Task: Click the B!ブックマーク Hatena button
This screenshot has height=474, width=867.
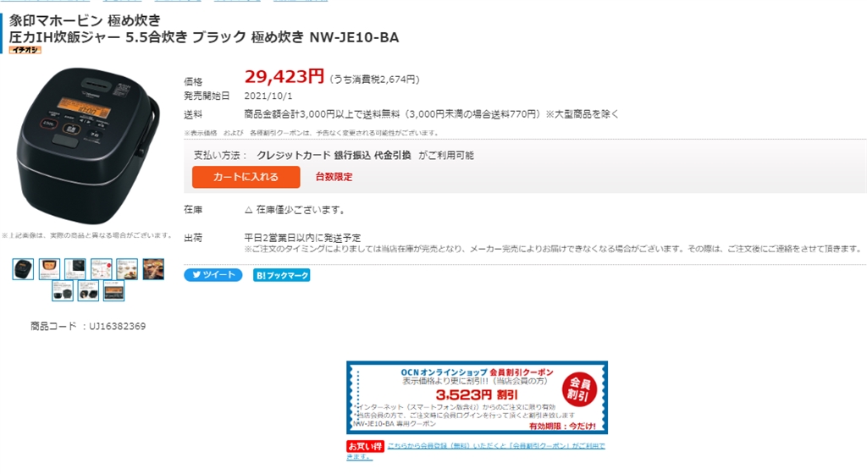Action: click(x=281, y=275)
